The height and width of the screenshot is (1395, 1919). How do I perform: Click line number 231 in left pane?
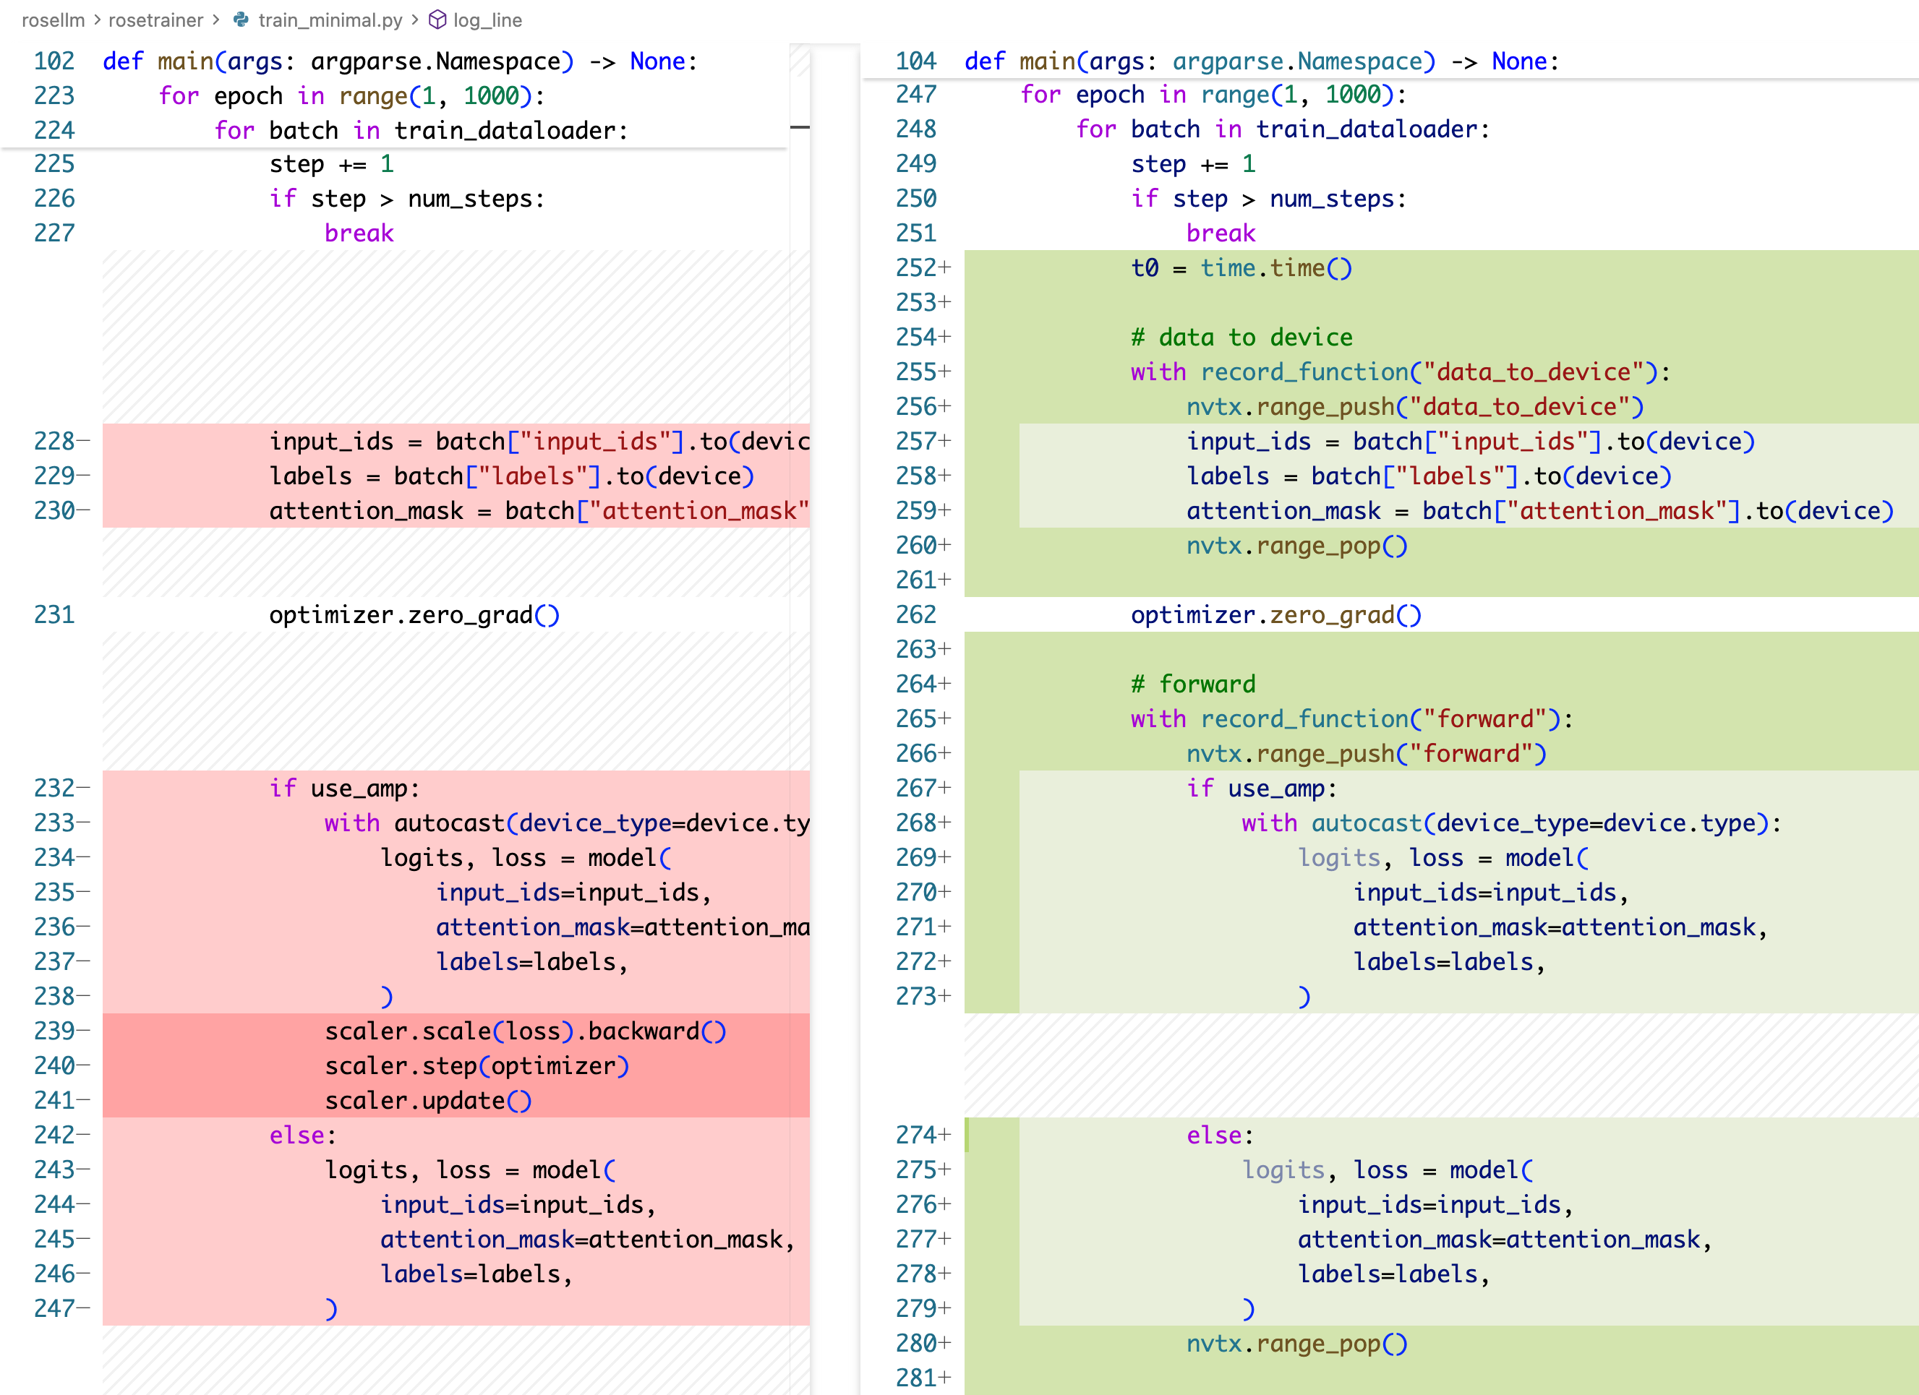pos(54,614)
